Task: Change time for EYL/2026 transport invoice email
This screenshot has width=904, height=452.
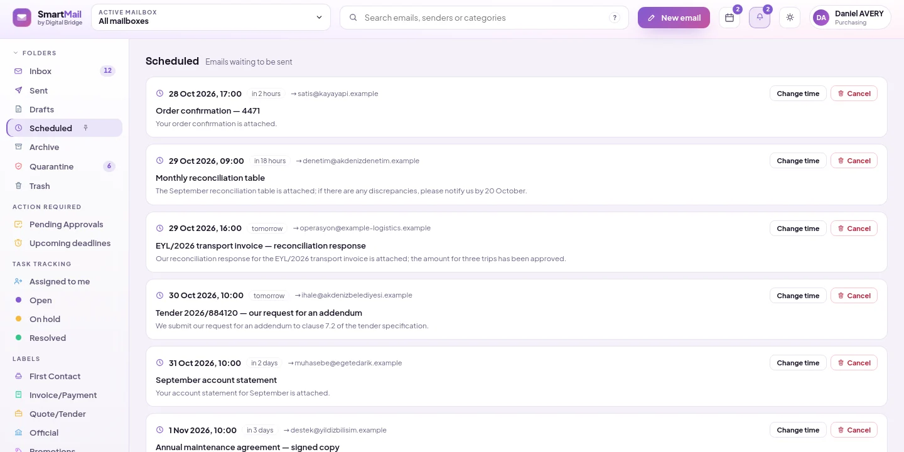Action: pos(798,229)
